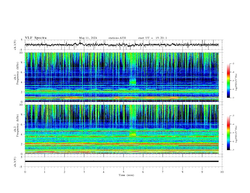Click the "ch.1(V)" waveform axis label
The image size is (250, 193).
(15, 45)
